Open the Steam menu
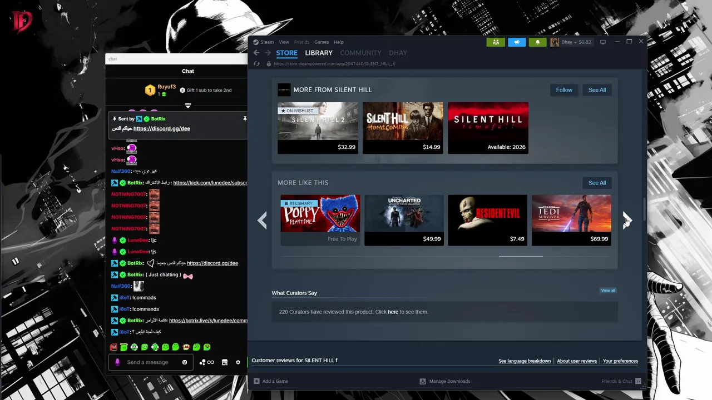Image resolution: width=712 pixels, height=400 pixels. click(x=267, y=42)
